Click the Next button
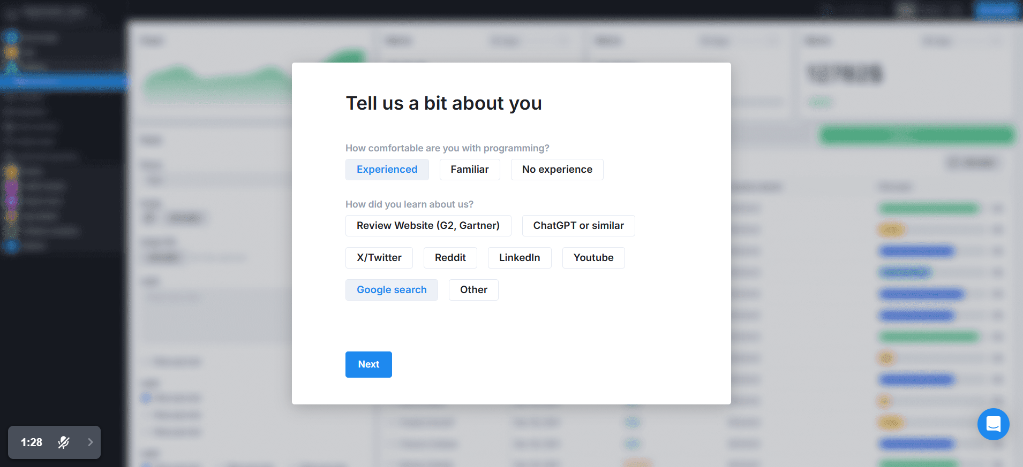Image resolution: width=1023 pixels, height=467 pixels. (x=368, y=364)
